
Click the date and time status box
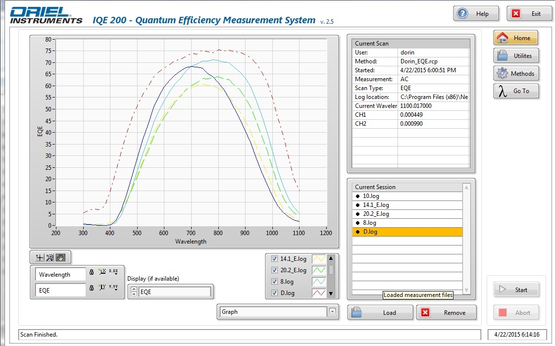pyautogui.click(x=517, y=334)
